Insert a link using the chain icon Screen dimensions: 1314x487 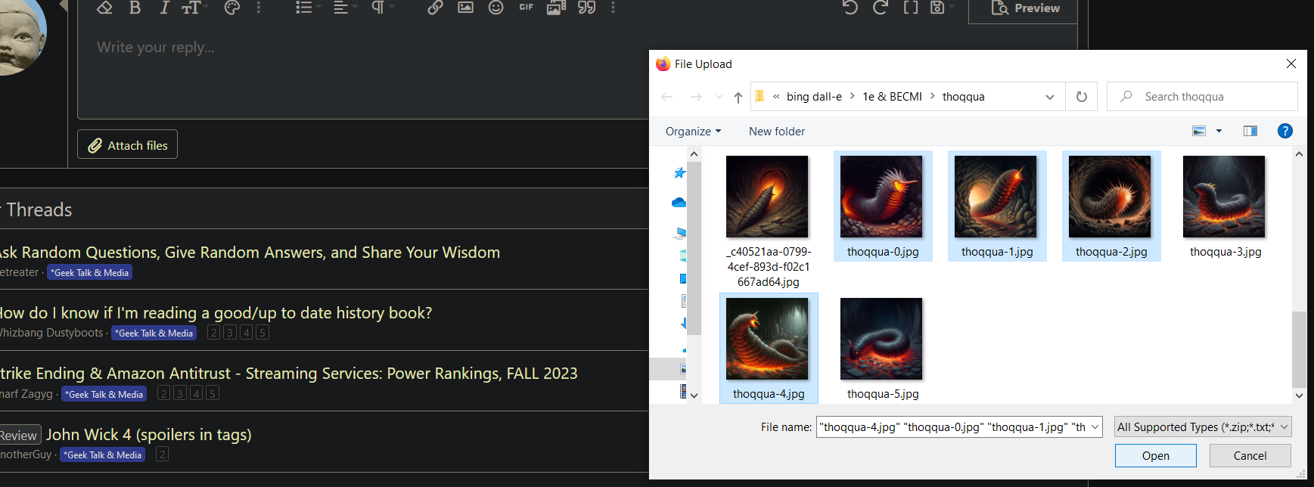[x=435, y=8]
